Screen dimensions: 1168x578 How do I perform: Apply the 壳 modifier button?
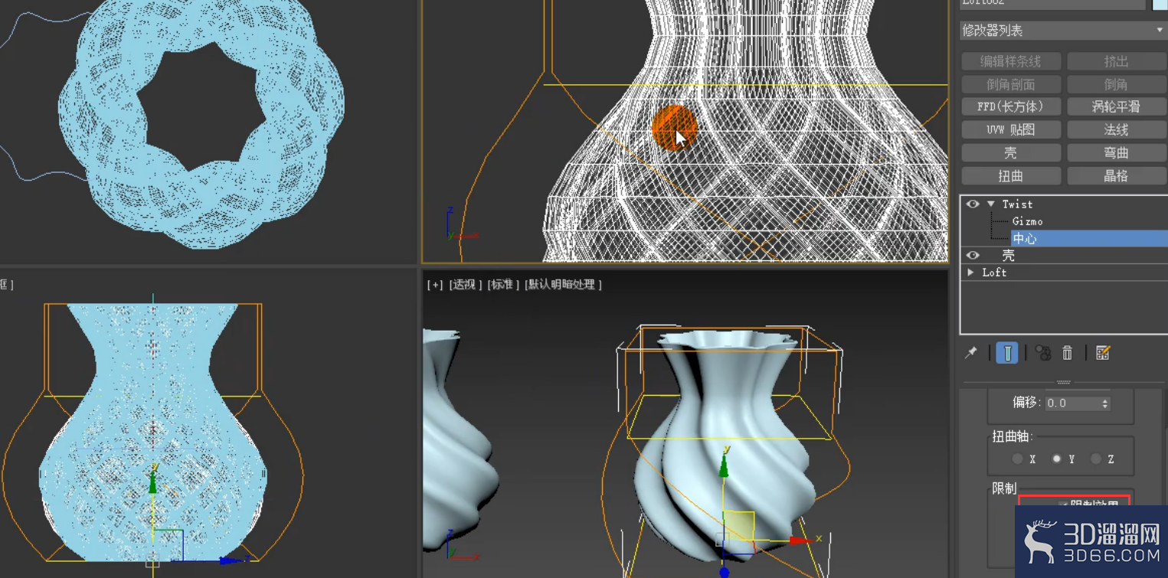[x=1011, y=153]
